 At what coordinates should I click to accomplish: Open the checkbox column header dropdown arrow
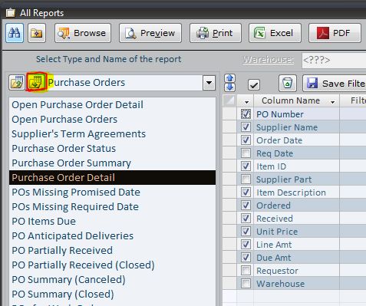point(246,102)
